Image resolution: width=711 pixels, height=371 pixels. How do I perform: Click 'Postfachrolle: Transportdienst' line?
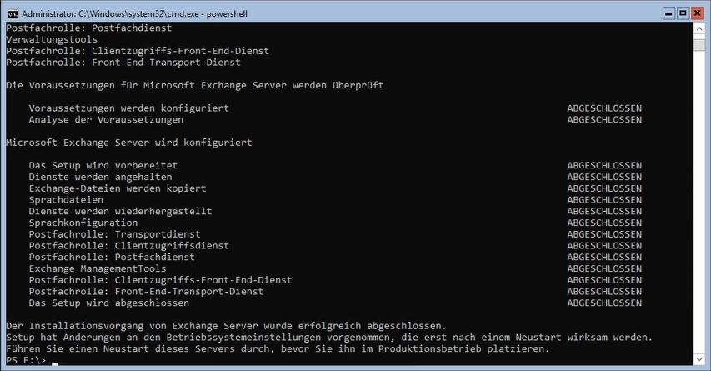click(x=114, y=234)
